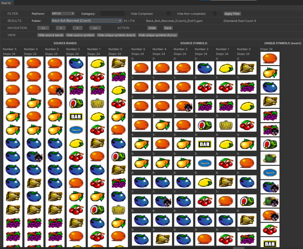
Task: Toggle Hide source bands view
Action: coord(50,35)
